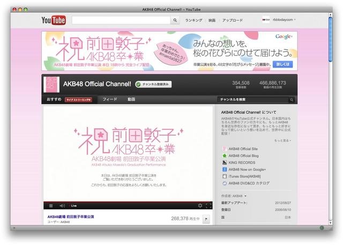Image resolution: width=343 pixels, height=245 pixels.
Task: Open the player settings gear
Action: coord(200,205)
